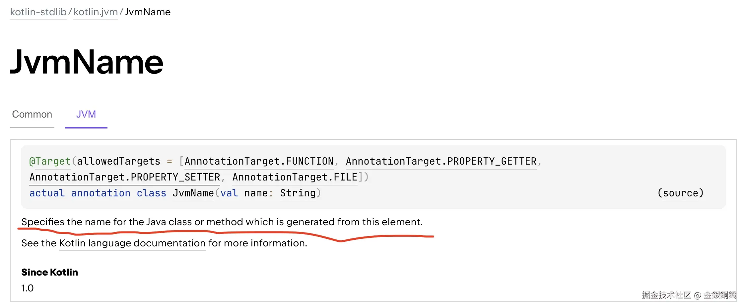Open AnnotationTarget.PROPERTY_SETTER reference link
This screenshot has width=745, height=308.
tap(125, 177)
